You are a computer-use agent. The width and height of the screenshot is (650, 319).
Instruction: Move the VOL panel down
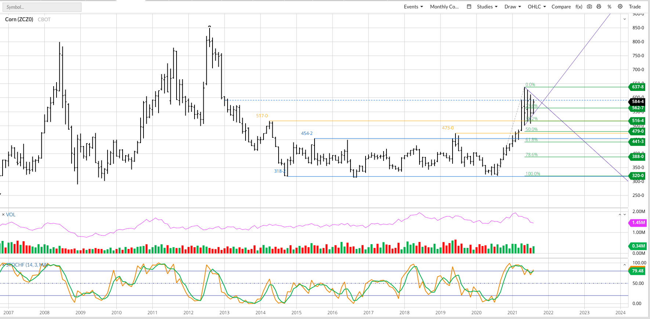[x=625, y=214]
